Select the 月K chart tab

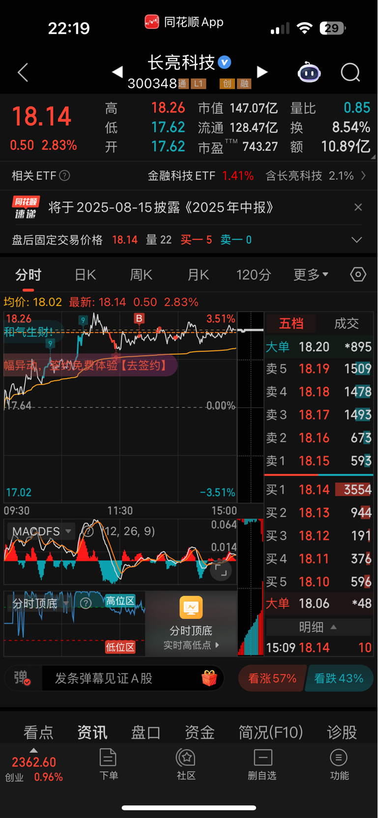point(198,275)
